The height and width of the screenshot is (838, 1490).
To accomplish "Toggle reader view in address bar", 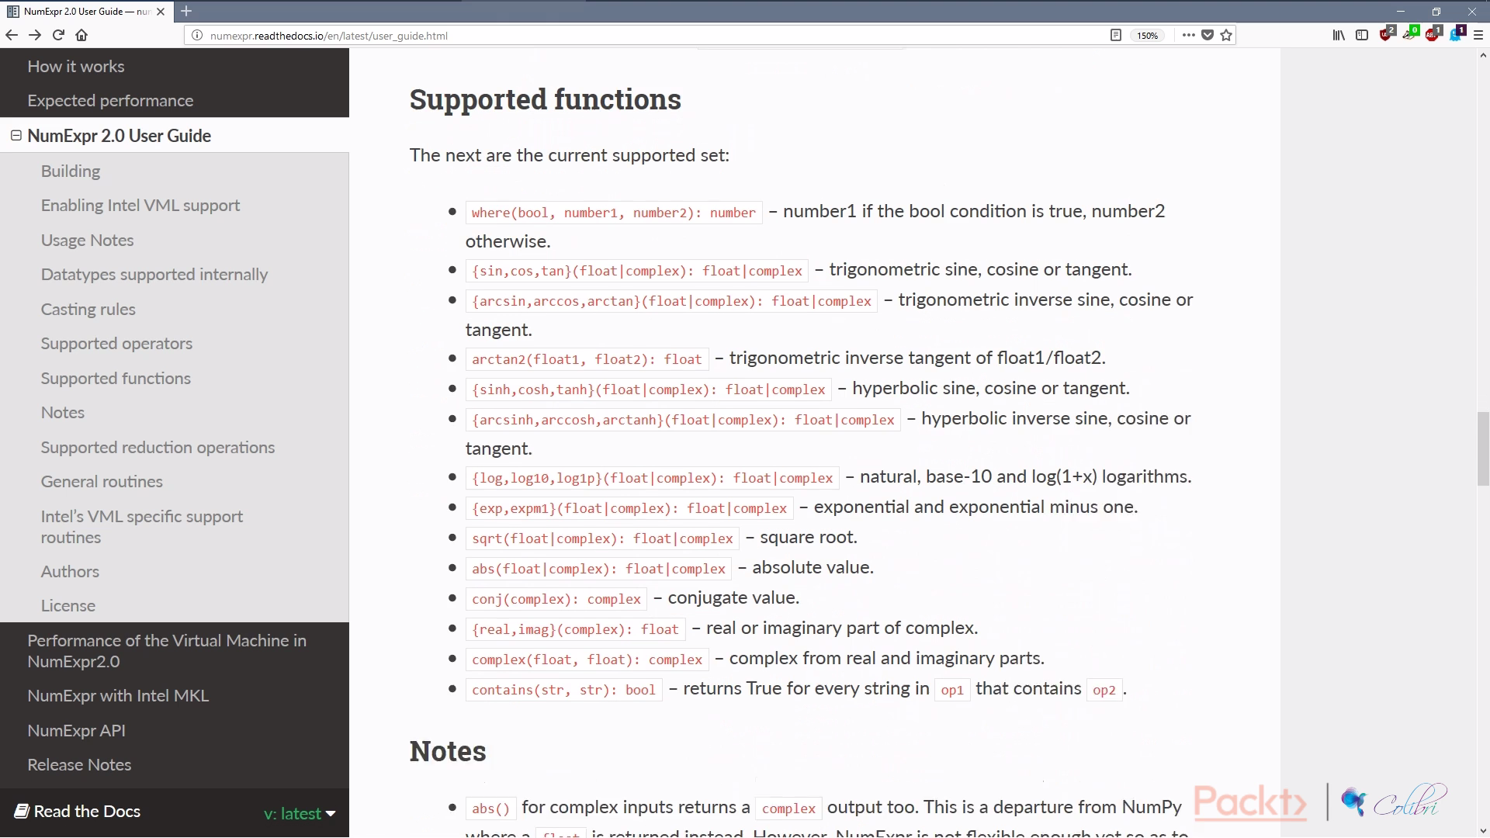I will (1116, 35).
